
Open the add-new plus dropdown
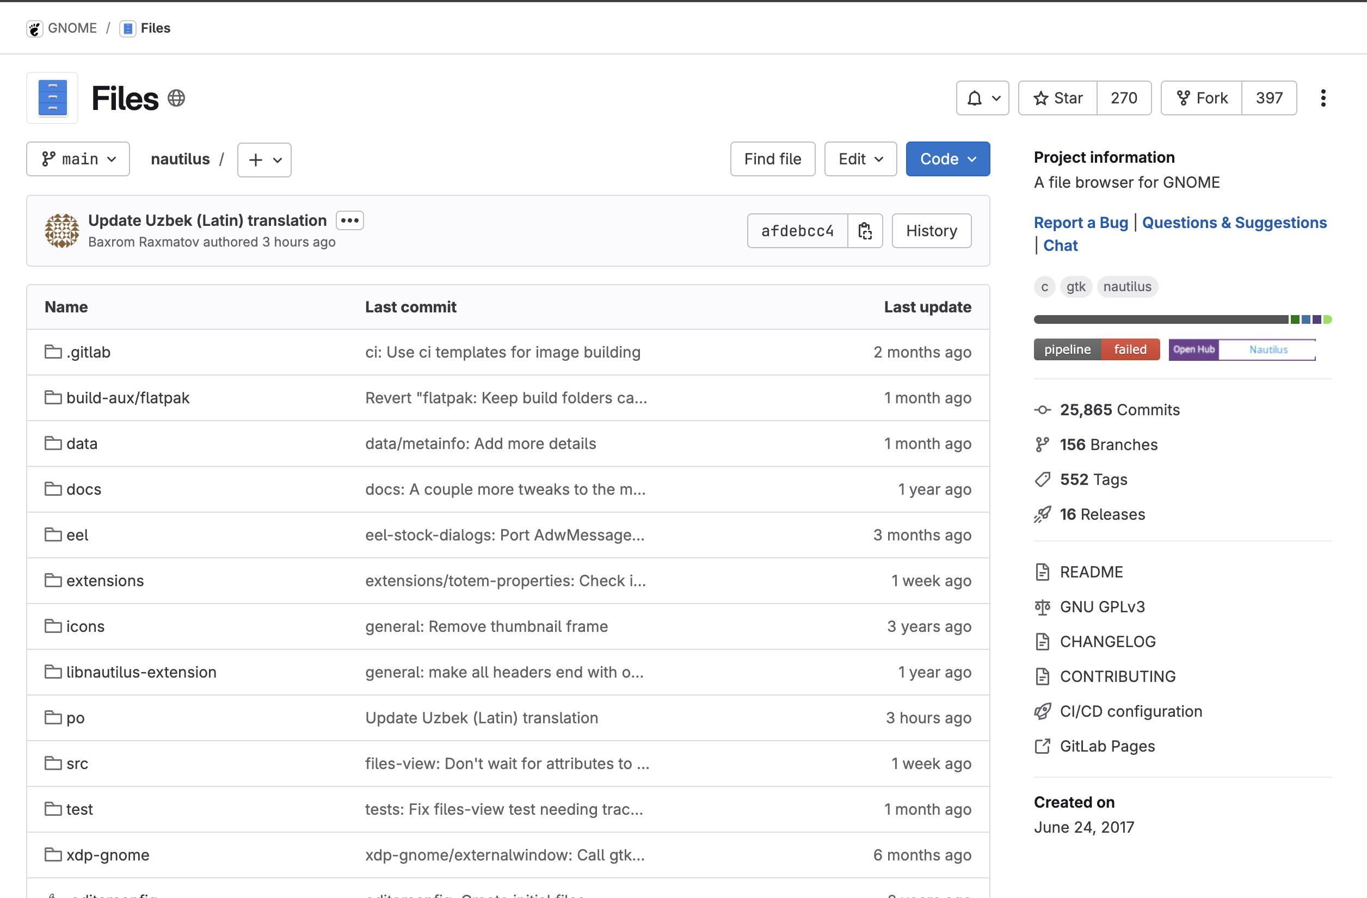click(x=264, y=159)
